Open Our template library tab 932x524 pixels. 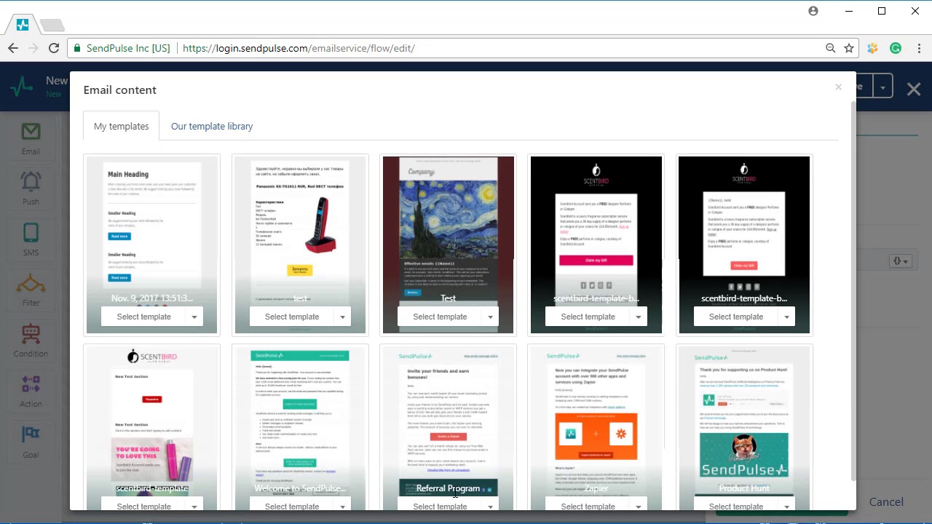pos(212,126)
